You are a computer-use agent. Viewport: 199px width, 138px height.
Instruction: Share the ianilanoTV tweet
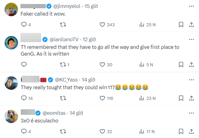[191, 64]
